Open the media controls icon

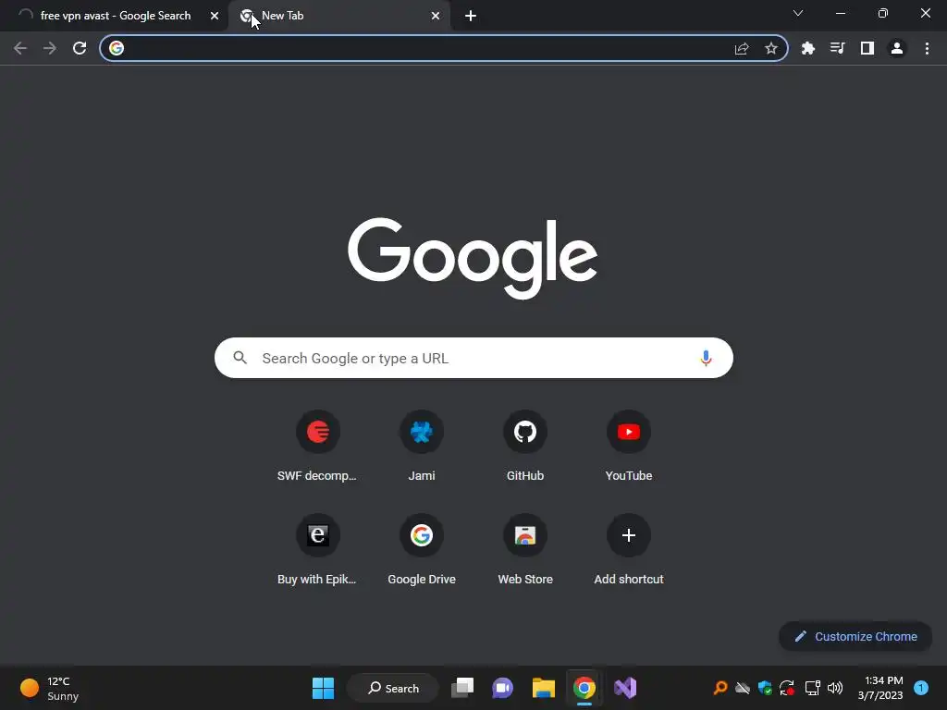837,48
